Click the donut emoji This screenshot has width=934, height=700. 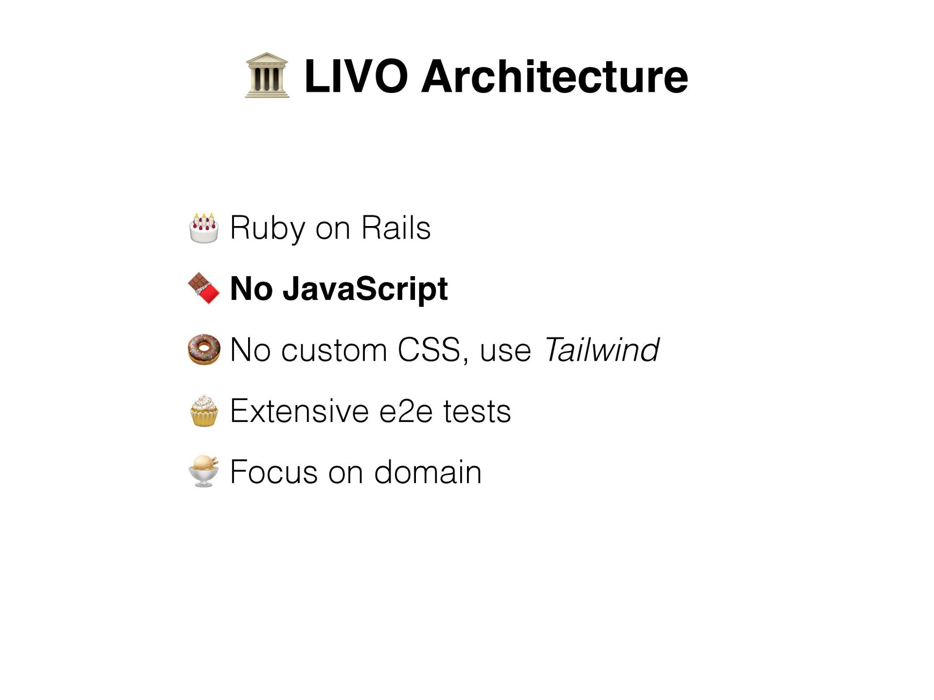click(204, 350)
